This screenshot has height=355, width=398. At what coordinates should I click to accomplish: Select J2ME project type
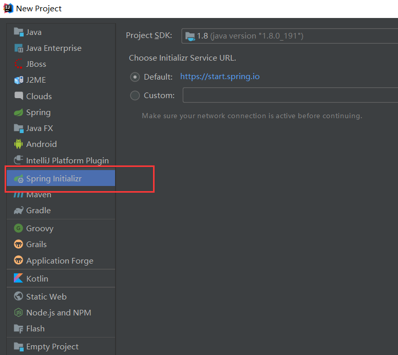tap(61, 80)
